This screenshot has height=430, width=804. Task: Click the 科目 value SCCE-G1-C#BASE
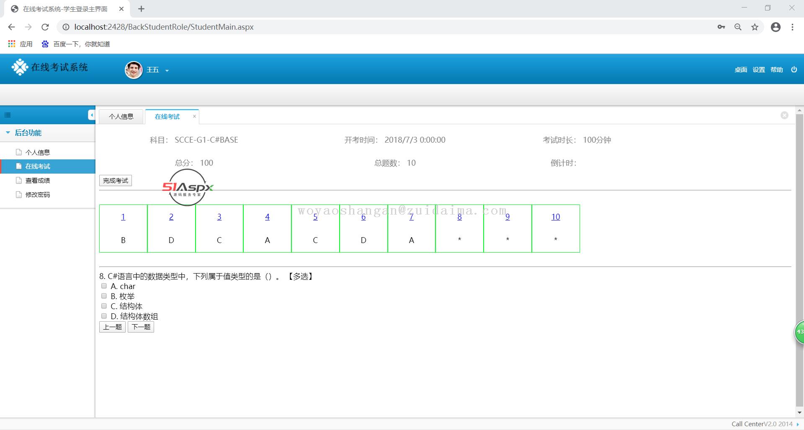(x=206, y=140)
